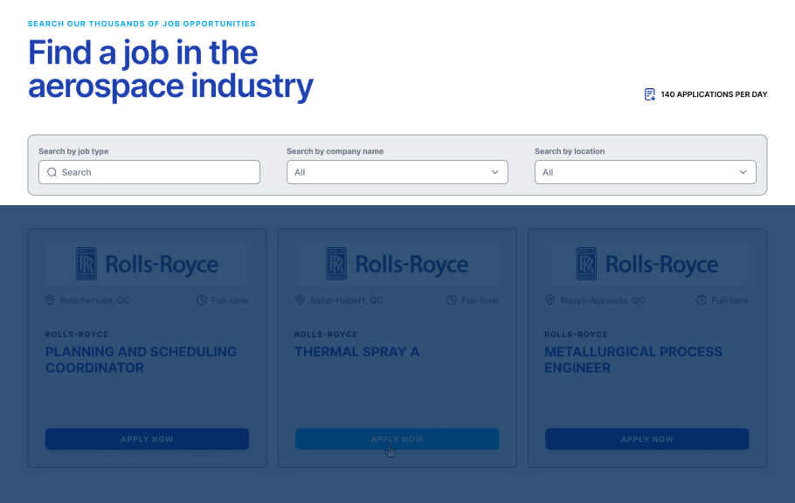Click the location pin icon beside Boucherville, QC
Screen dimensions: 795x503
click(x=50, y=300)
